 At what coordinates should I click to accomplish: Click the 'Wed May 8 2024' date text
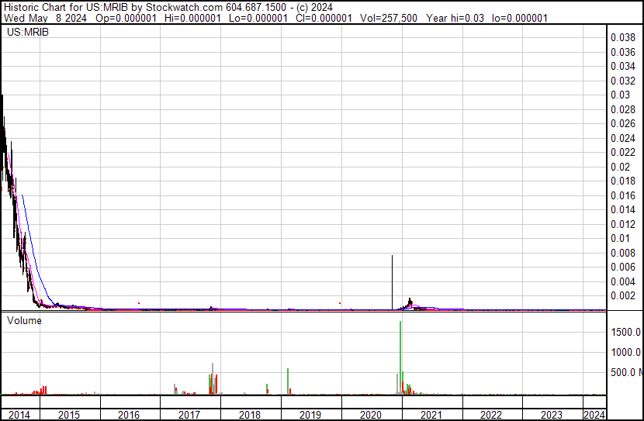45,18
